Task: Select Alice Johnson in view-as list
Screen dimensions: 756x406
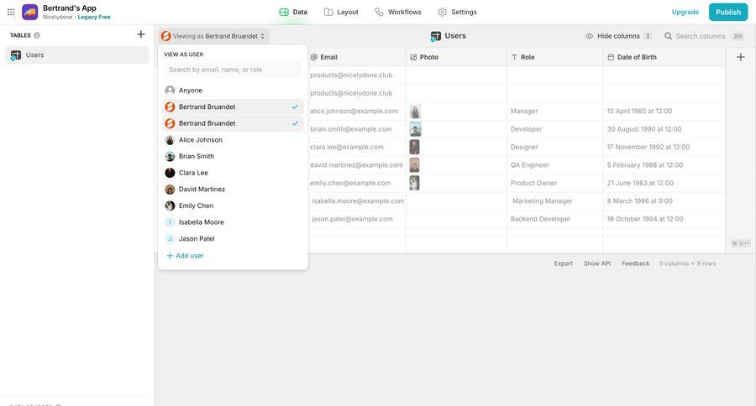Action: pyautogui.click(x=200, y=140)
